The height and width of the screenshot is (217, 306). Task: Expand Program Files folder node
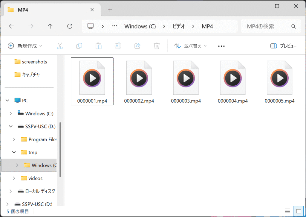[x=14, y=139]
